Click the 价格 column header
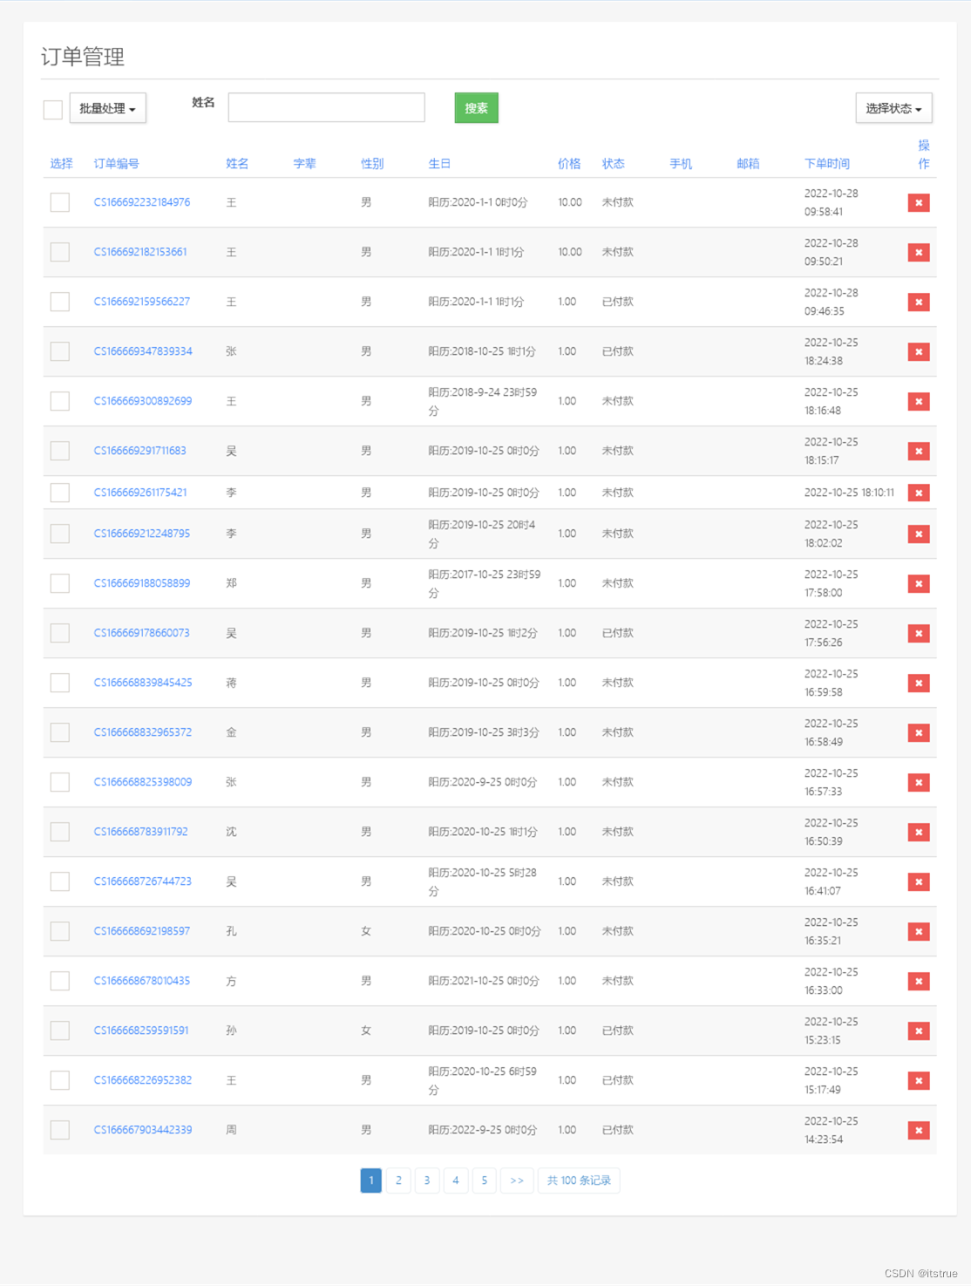The width and height of the screenshot is (971, 1286). (569, 164)
